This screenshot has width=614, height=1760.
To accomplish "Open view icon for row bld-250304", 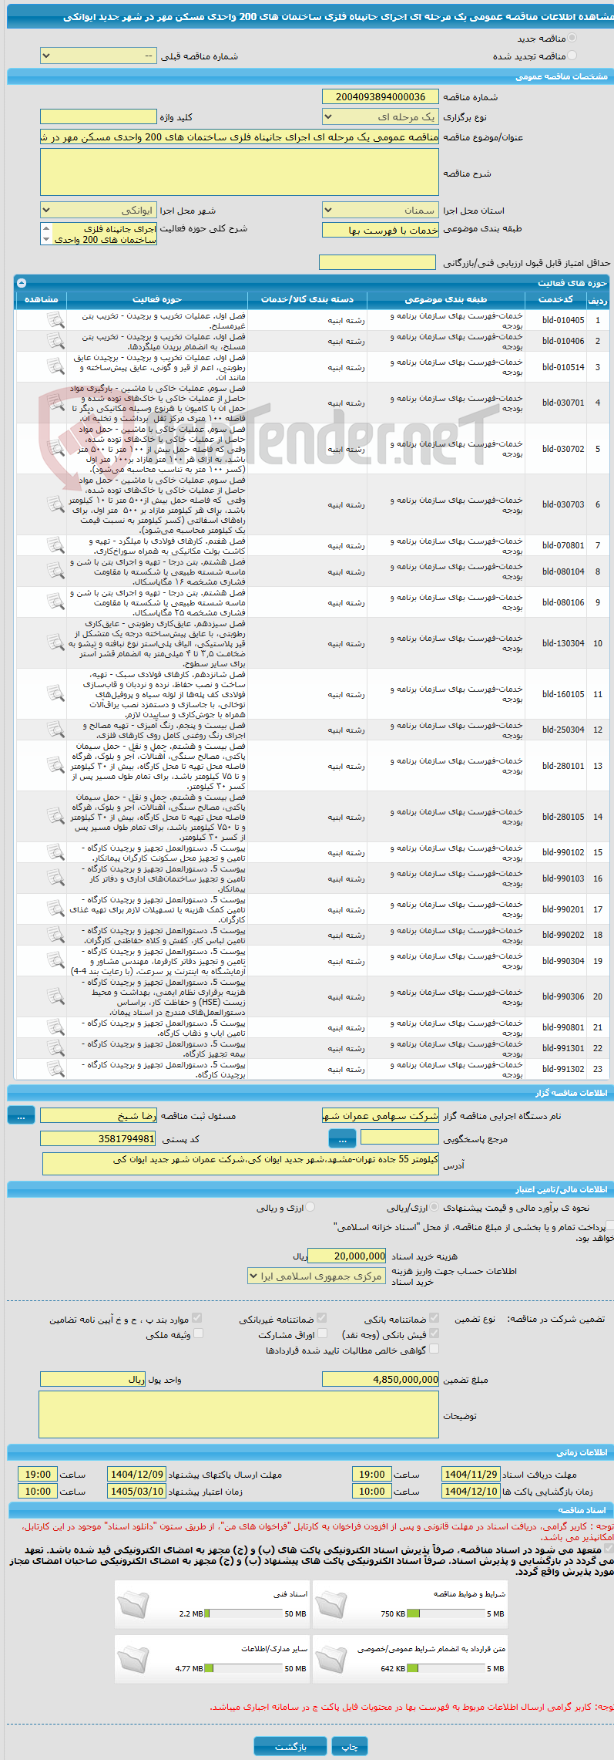I will pyautogui.click(x=55, y=730).
